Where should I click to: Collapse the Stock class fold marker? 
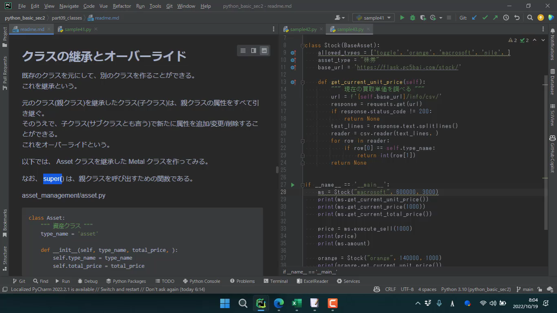tap(302, 45)
